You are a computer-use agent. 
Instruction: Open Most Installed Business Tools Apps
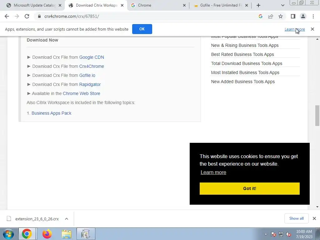245,72
